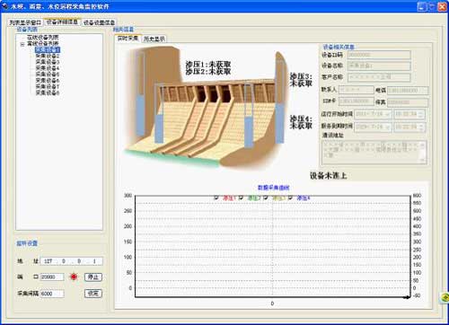Click the run start time spinner arrows
The height and width of the screenshot is (325, 449).
421,114
